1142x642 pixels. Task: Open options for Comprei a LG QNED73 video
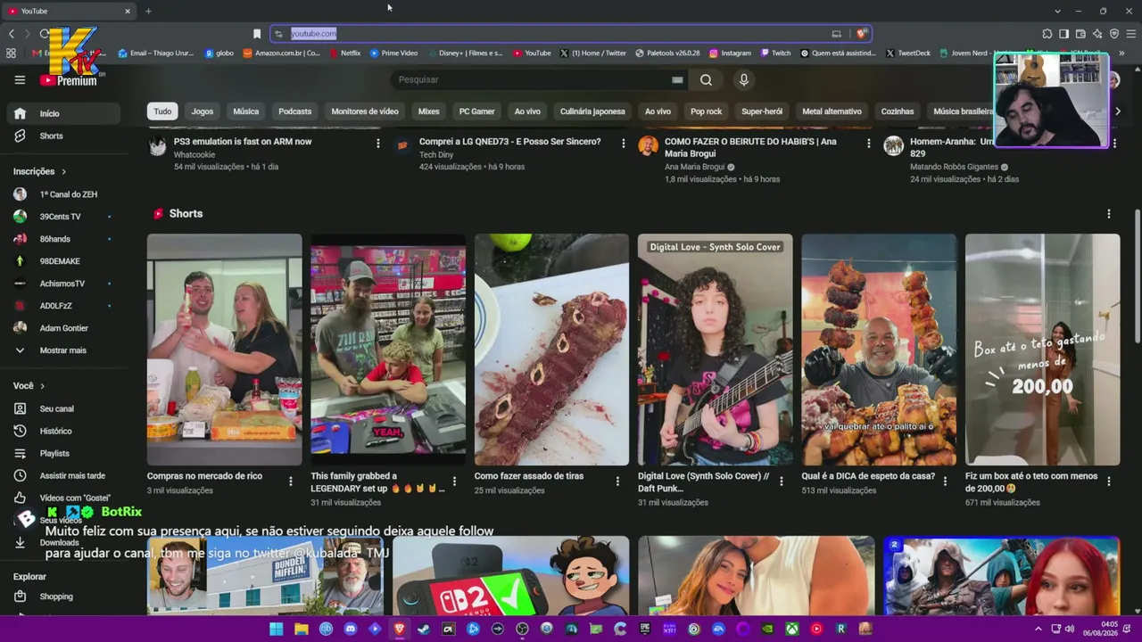click(x=623, y=143)
